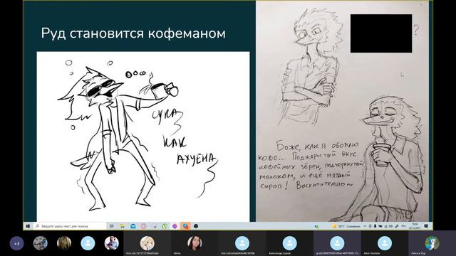Open the participant tile labeled 'Anna'
The width and height of the screenshot is (456, 256).
pyautogui.click(x=195, y=243)
